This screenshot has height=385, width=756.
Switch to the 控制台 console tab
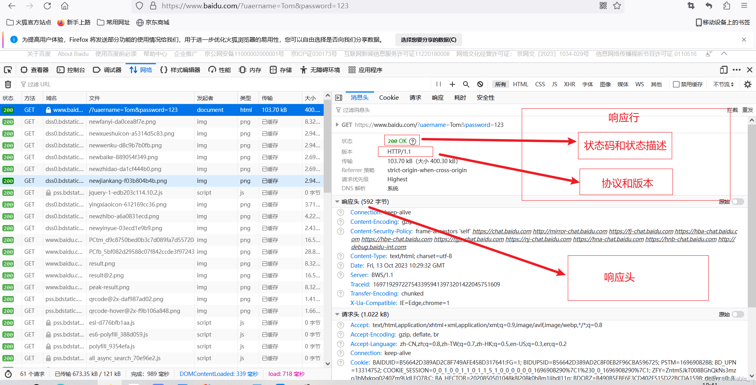point(71,70)
